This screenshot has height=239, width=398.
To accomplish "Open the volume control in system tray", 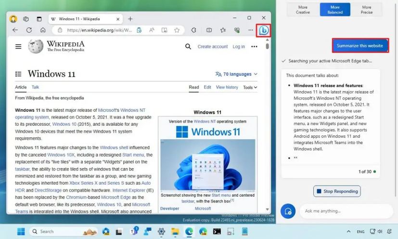I will pyautogui.click(x=380, y=231).
